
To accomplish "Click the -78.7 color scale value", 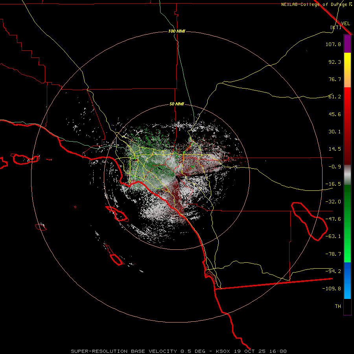I will point(333,254).
